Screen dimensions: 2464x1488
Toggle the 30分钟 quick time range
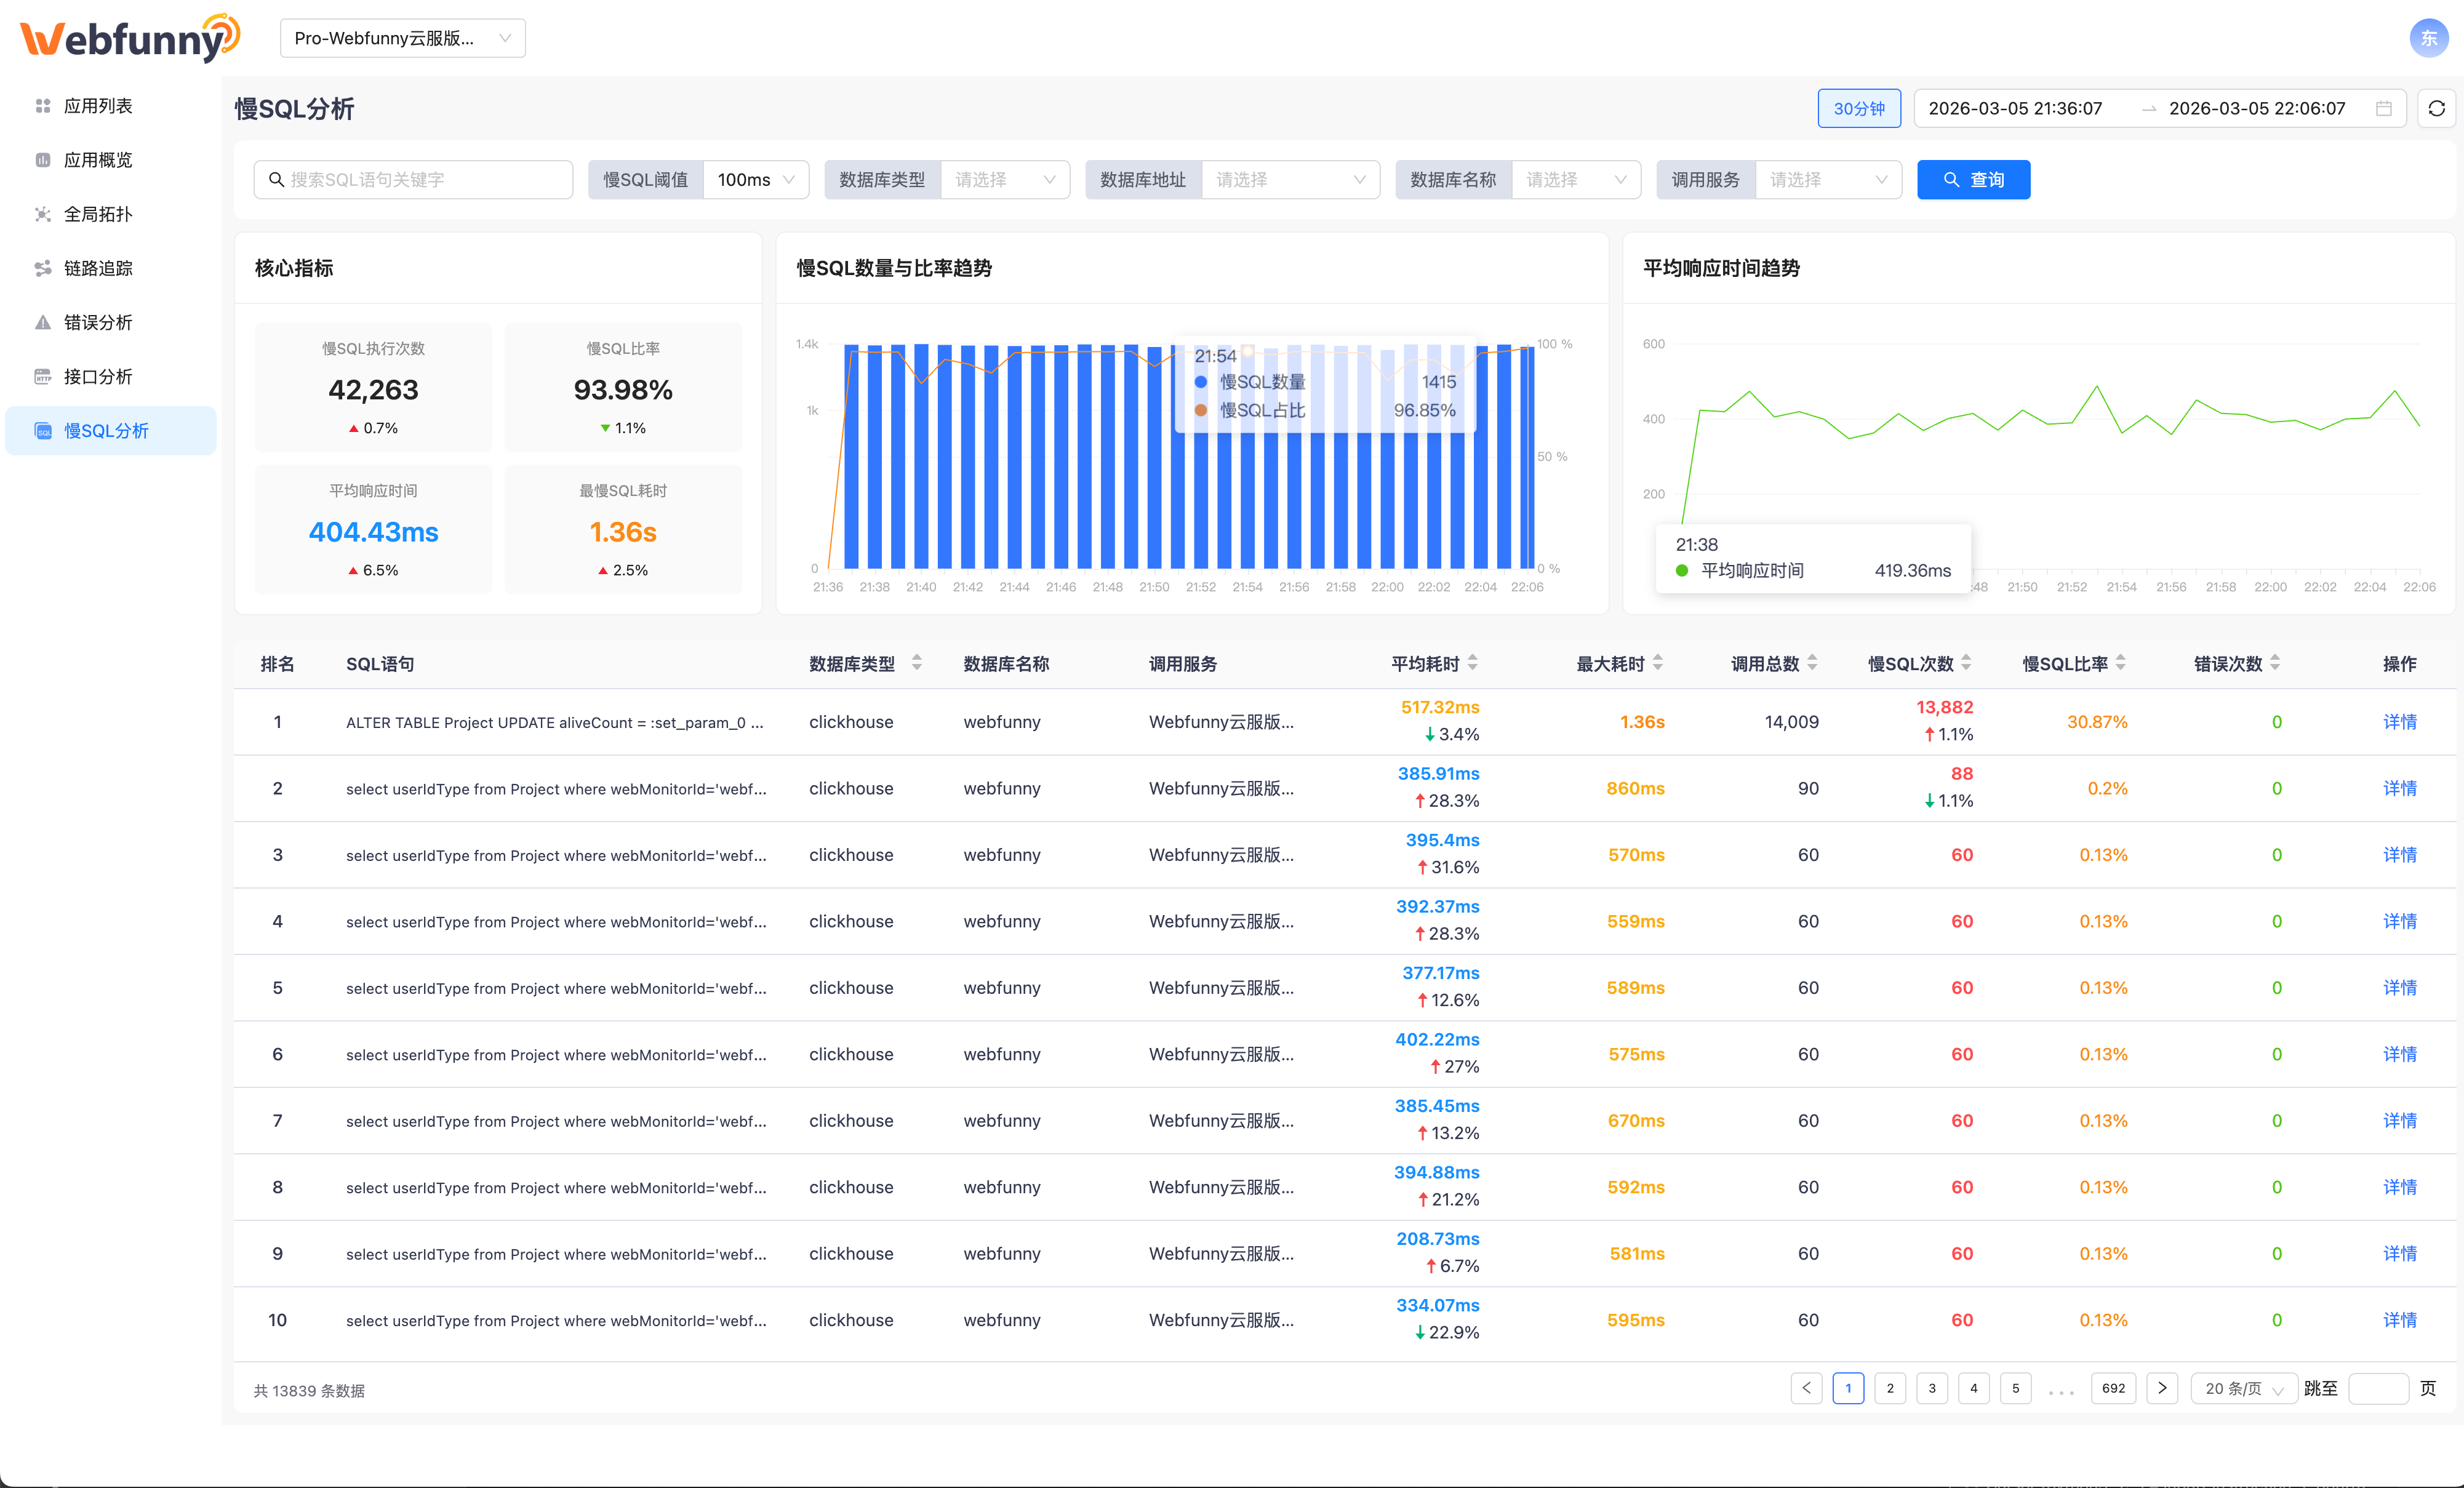[1858, 108]
